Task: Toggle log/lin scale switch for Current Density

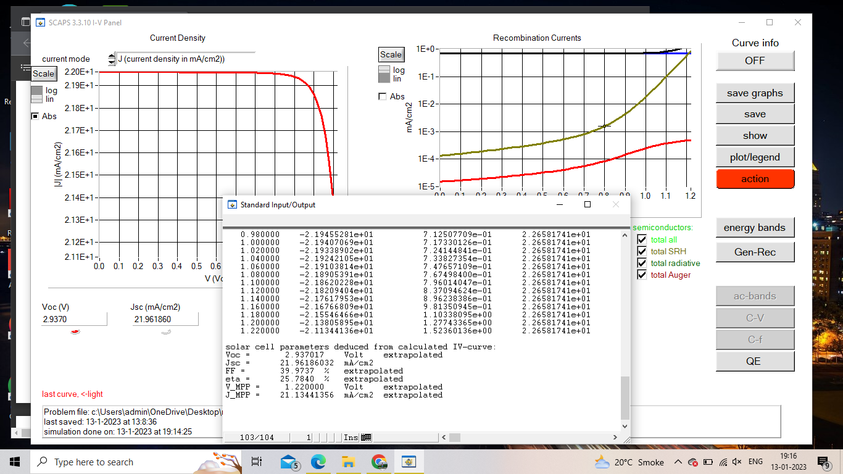Action: [37, 94]
